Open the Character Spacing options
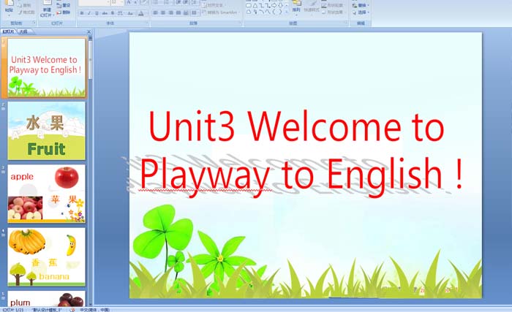 pos(121,13)
